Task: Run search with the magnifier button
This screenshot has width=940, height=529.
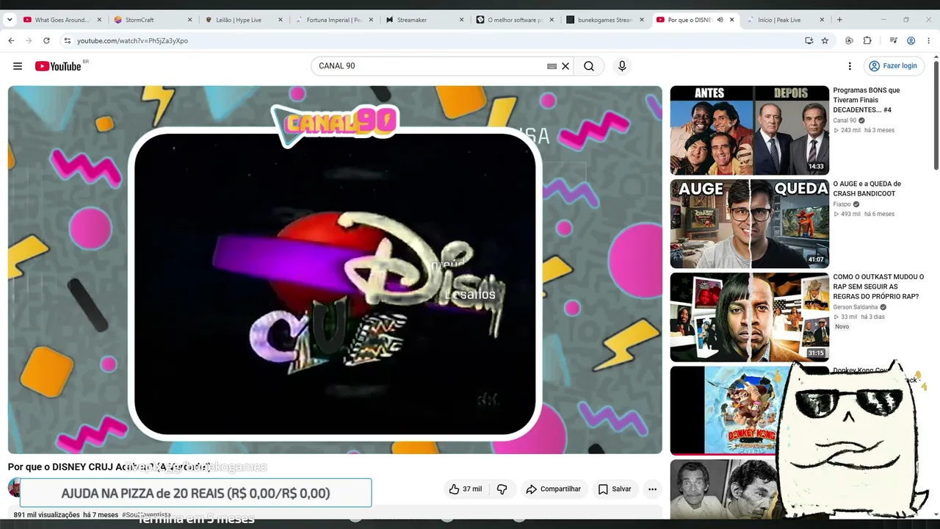Action: tap(589, 66)
